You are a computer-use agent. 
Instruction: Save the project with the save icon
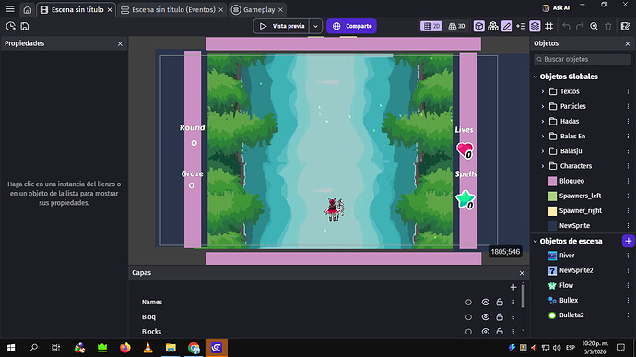pos(25,26)
